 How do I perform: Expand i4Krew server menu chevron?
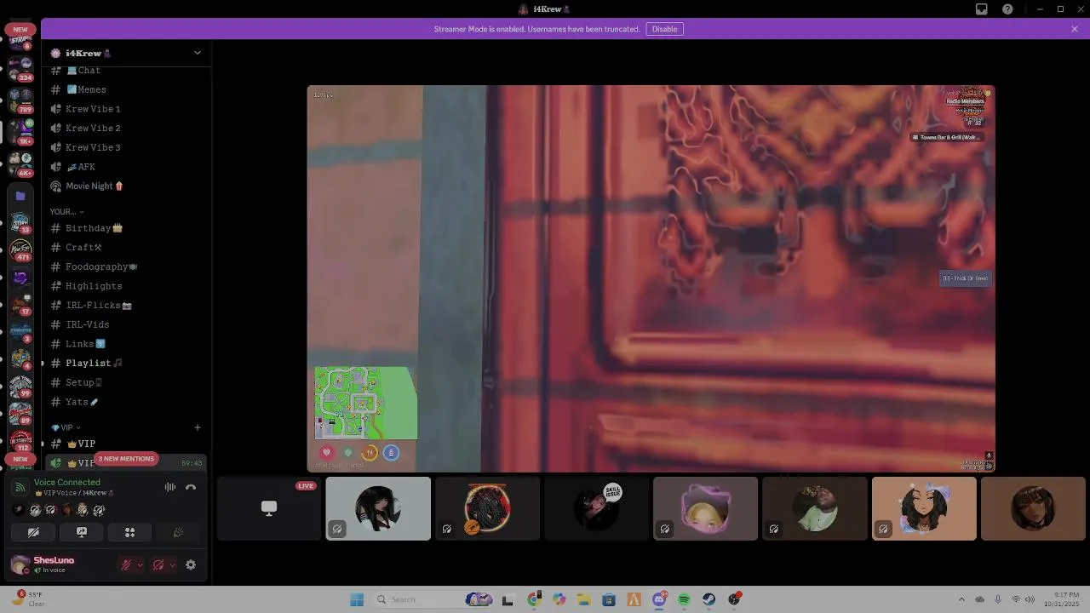pos(198,53)
